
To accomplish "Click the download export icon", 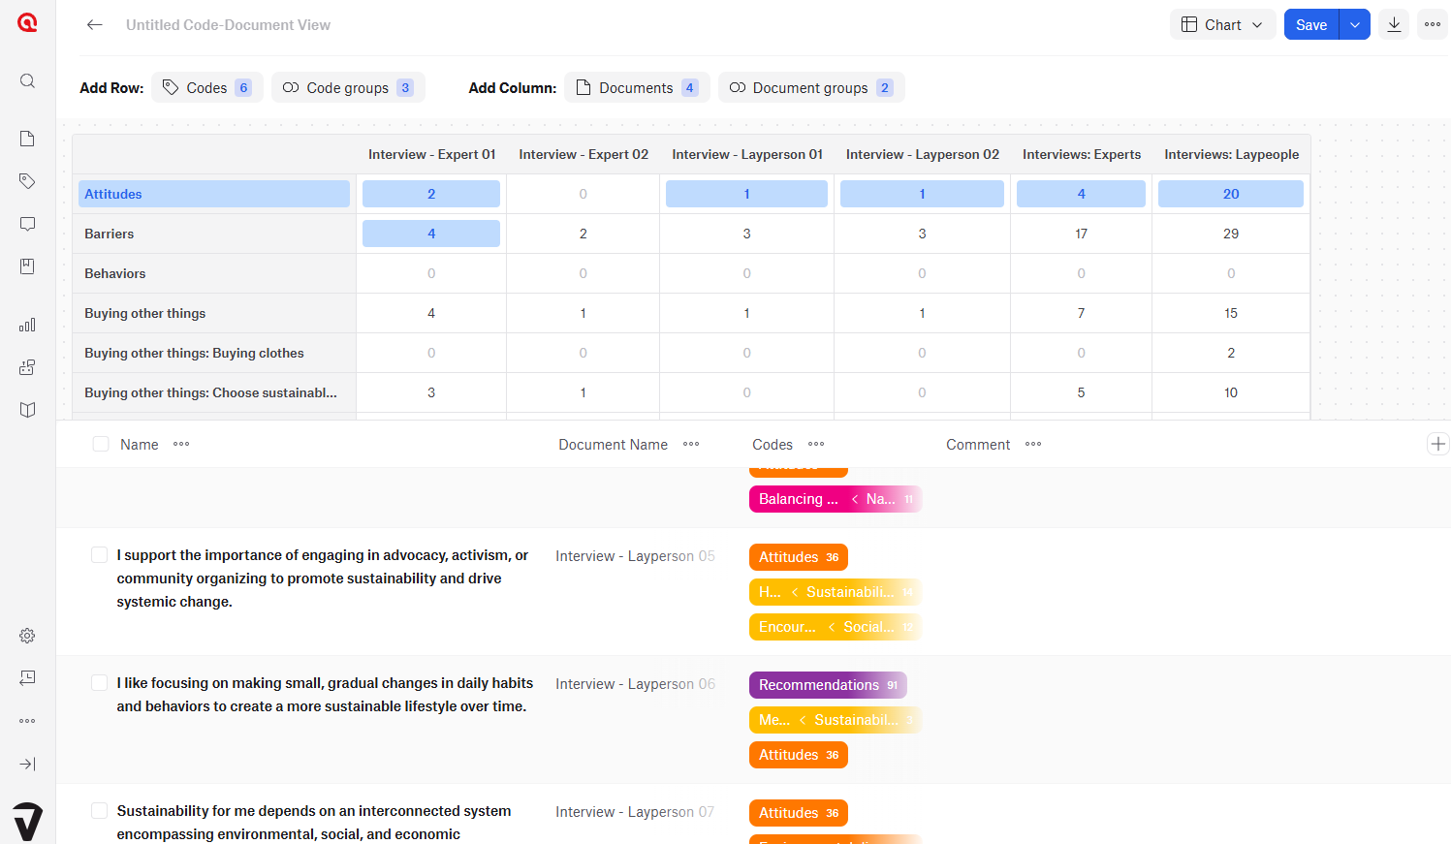I will click(1394, 24).
